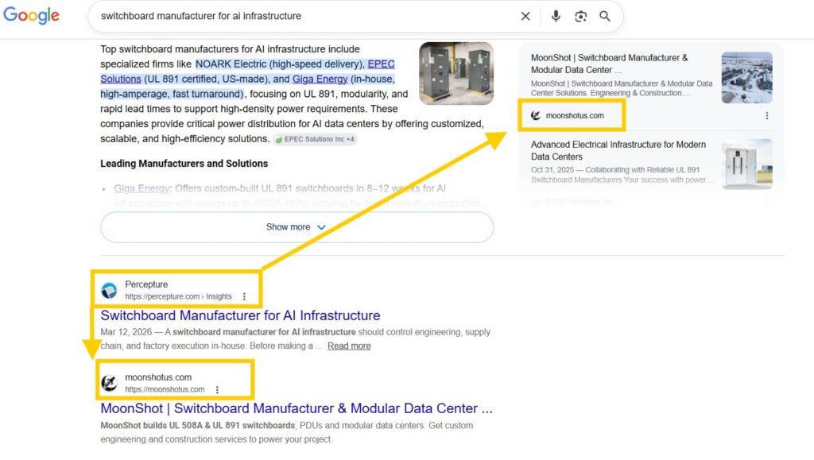Click the NOARK Electric highlighted text

280,64
